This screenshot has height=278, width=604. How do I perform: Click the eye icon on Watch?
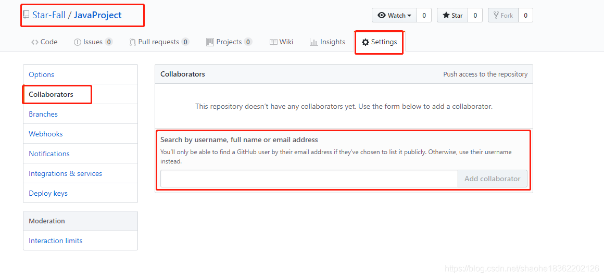[382, 16]
